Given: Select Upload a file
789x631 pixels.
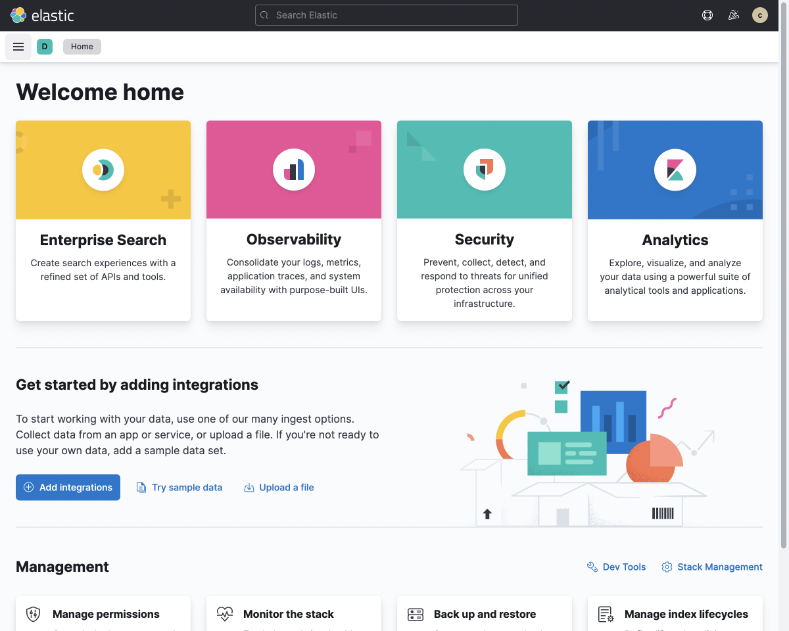Looking at the screenshot, I should tap(279, 487).
